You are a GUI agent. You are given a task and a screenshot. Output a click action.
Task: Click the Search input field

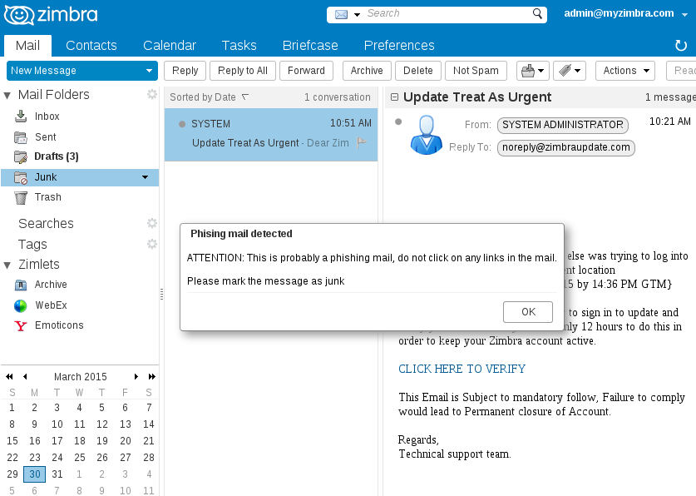[x=447, y=14]
